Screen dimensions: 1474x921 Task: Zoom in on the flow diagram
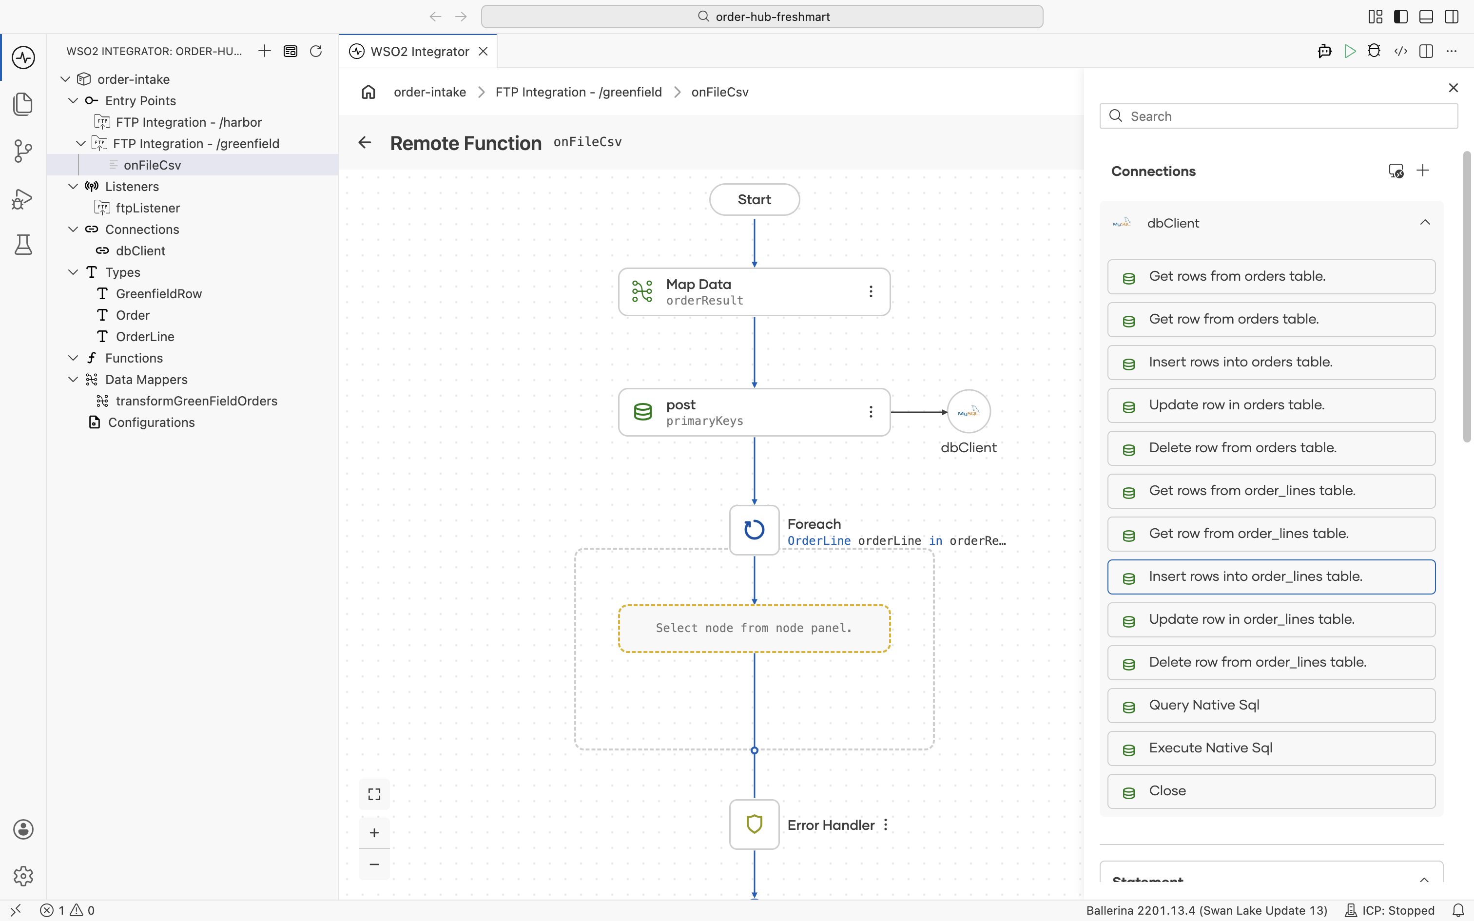[374, 833]
